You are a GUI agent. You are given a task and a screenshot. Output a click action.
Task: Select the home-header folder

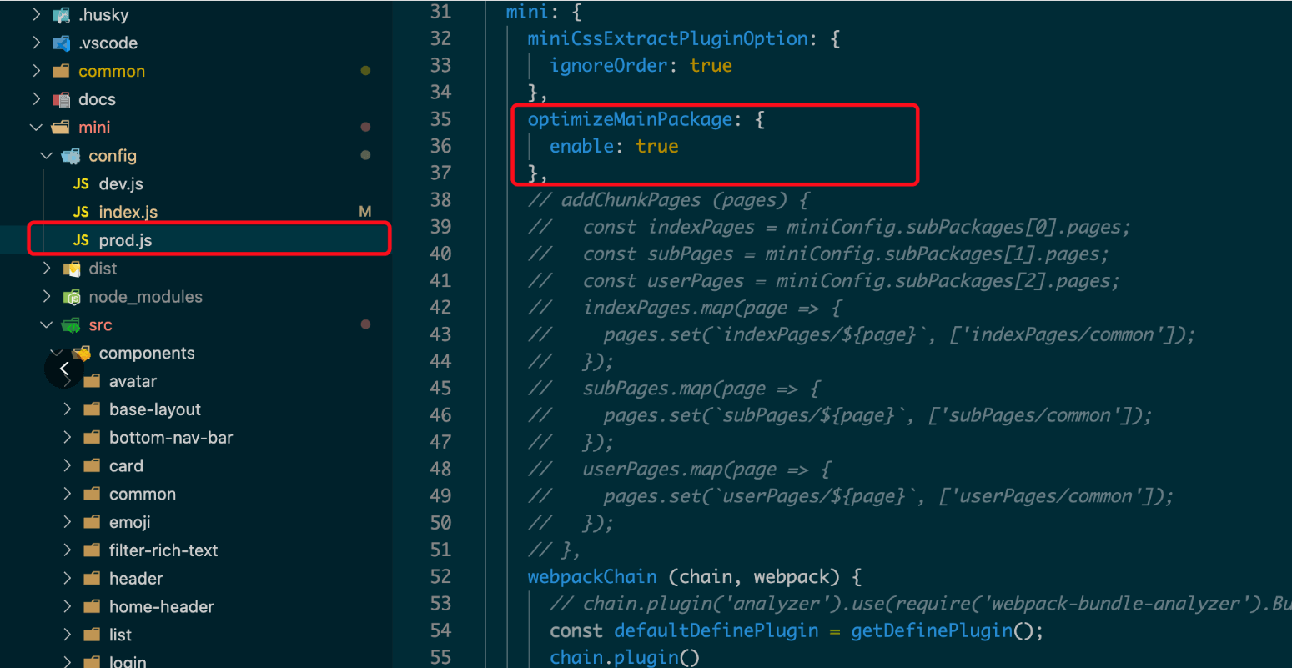coord(161,607)
